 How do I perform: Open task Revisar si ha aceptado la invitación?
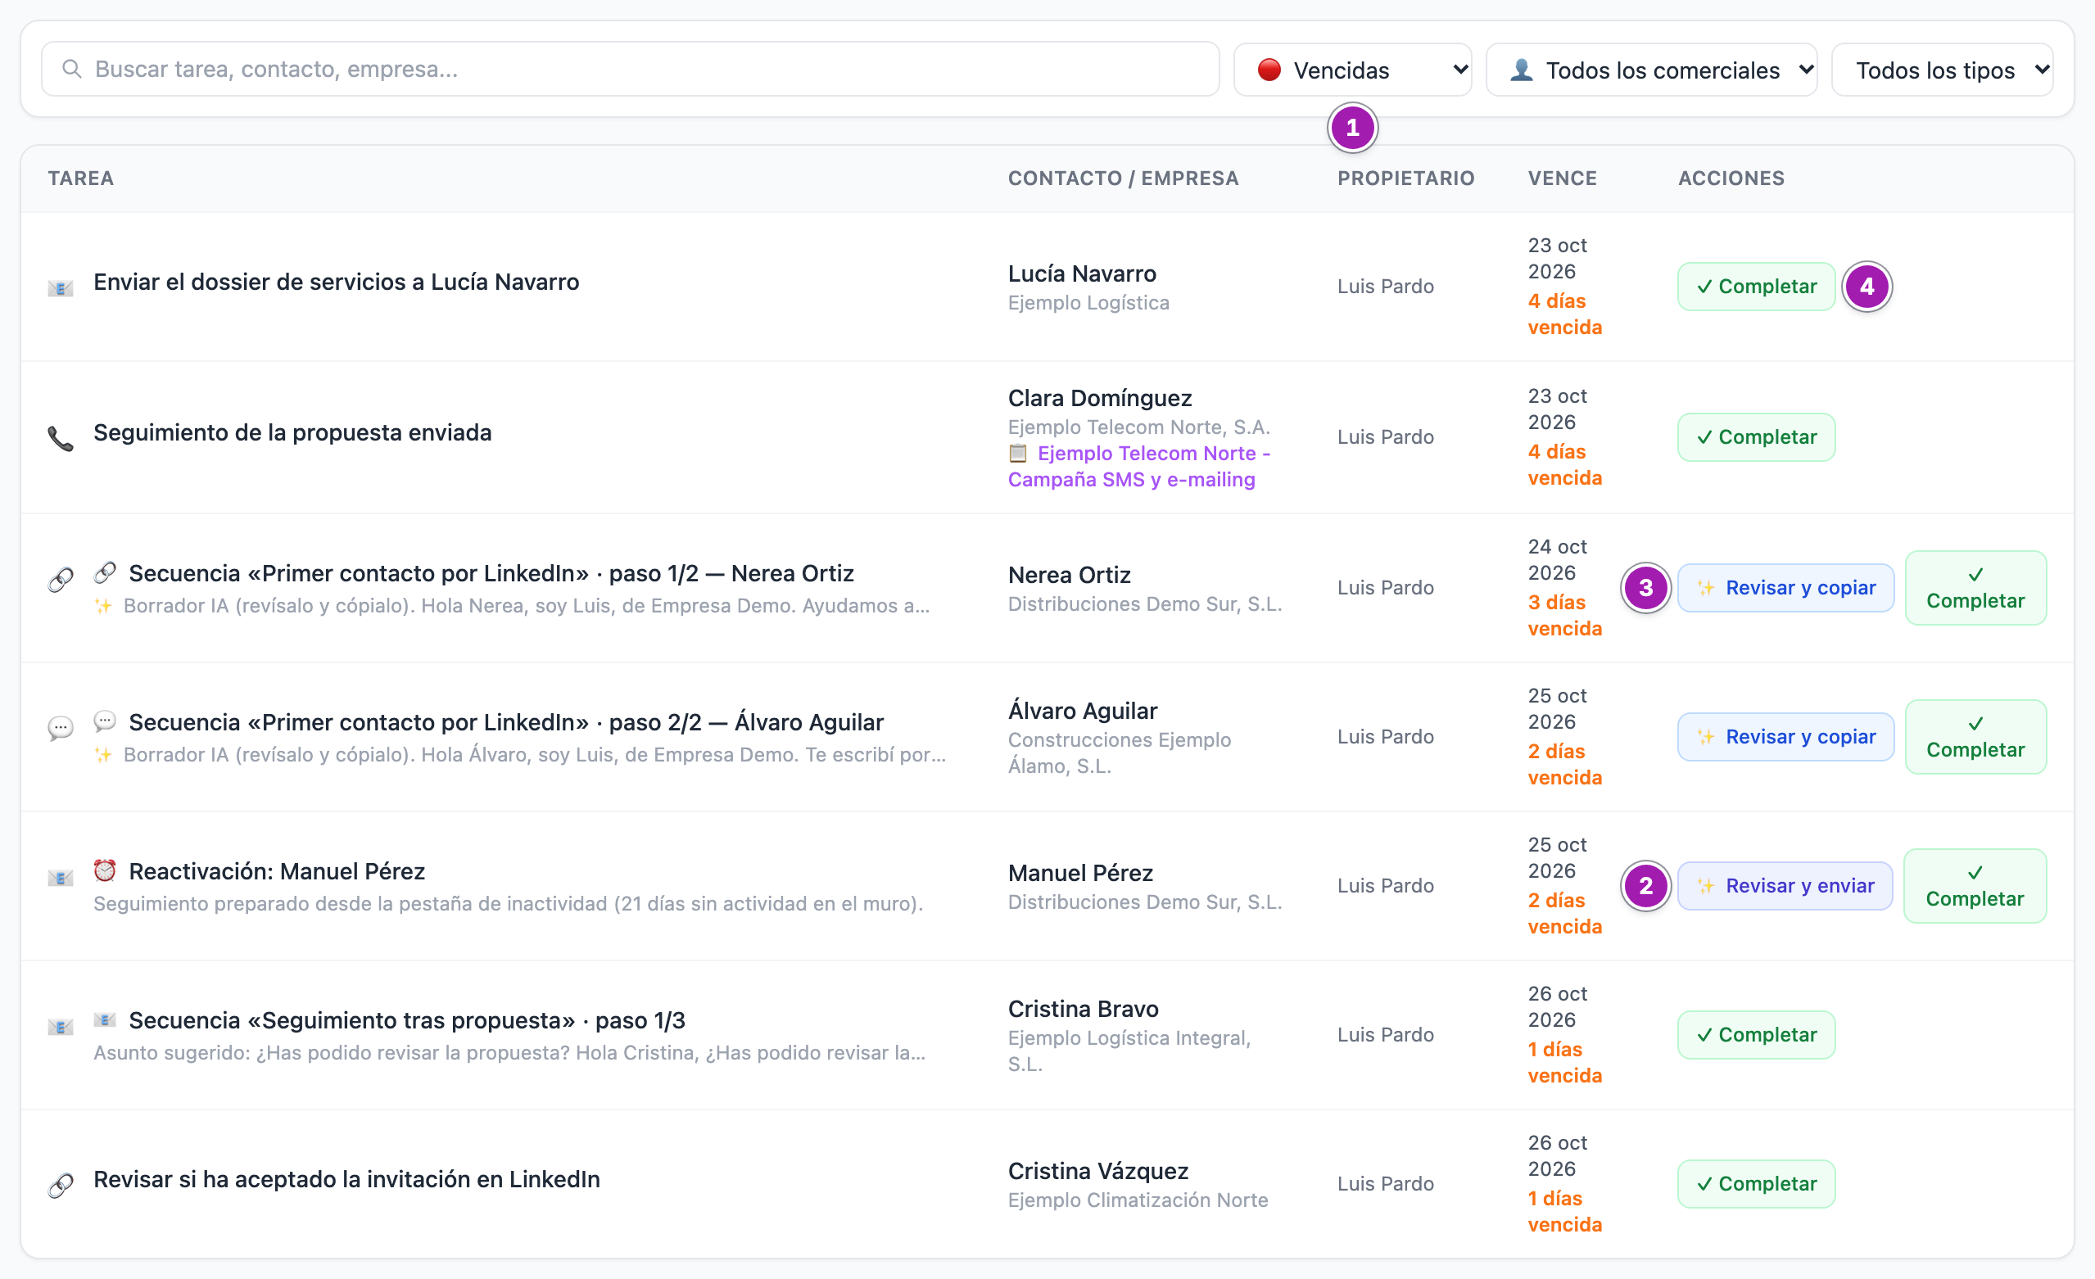[347, 1180]
